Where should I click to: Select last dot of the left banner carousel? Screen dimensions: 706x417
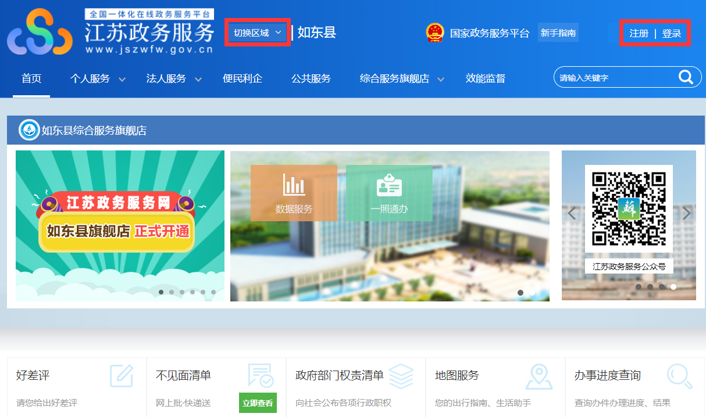click(x=213, y=292)
